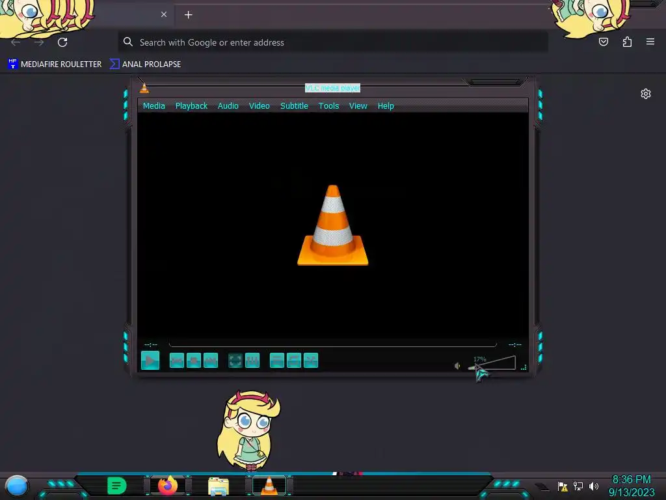Click the VLC volume slider at 17%
Screen dimensions: 666x500
click(x=492, y=363)
